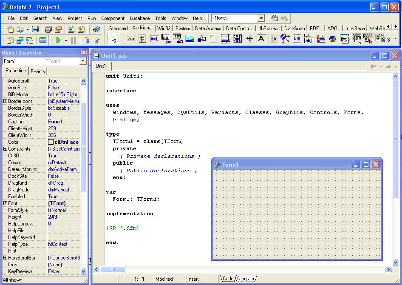This screenshot has height=285, width=402.
Task: Switch to the Events tab
Action: 38,71
